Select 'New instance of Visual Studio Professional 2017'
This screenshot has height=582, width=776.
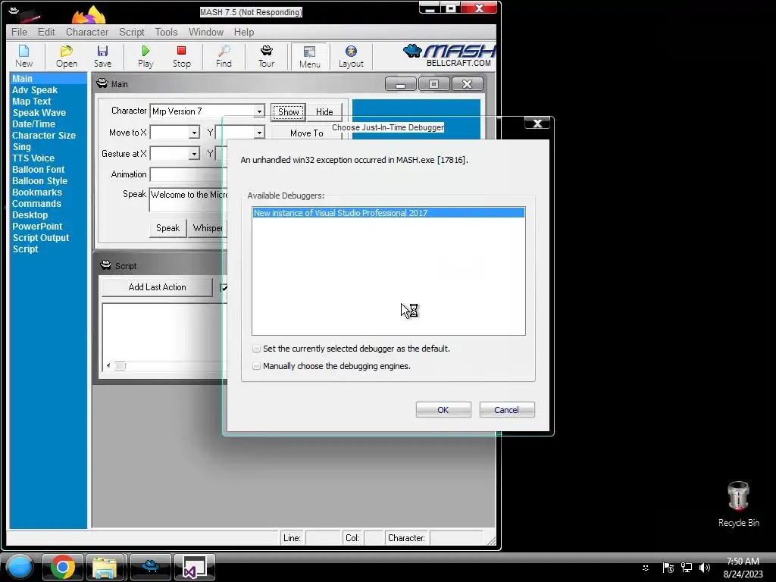pyautogui.click(x=389, y=213)
